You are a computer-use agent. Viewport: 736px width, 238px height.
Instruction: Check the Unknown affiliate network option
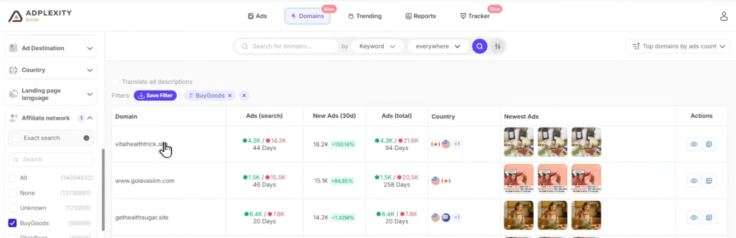point(12,208)
